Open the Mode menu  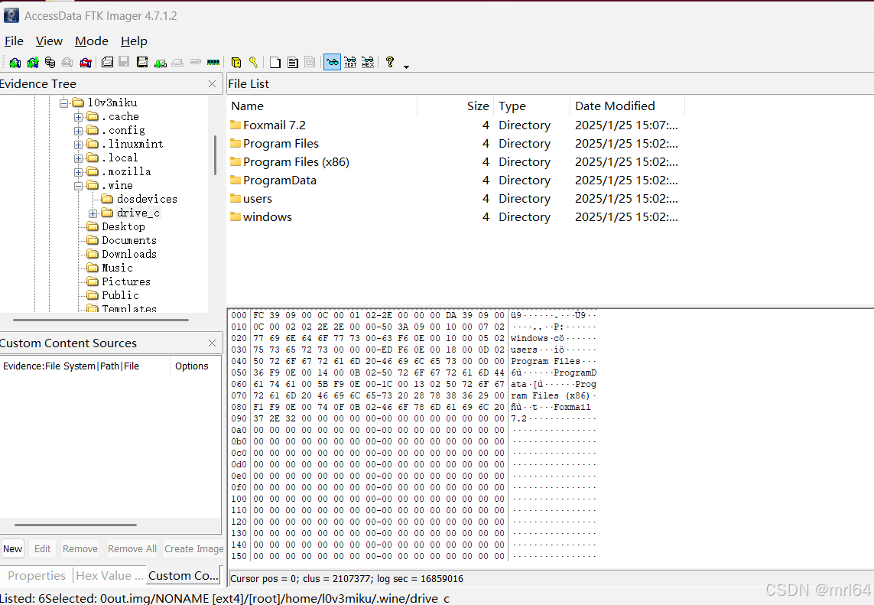(92, 41)
